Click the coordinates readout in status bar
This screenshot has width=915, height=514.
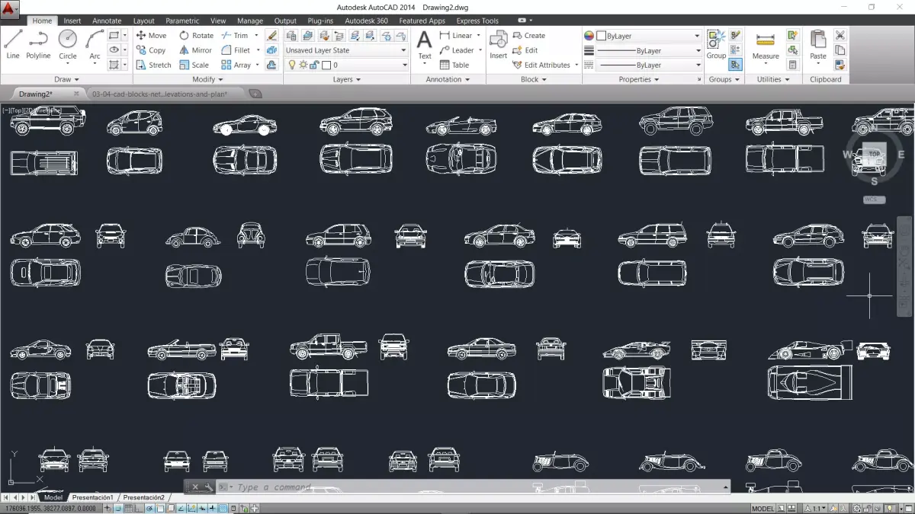point(50,508)
